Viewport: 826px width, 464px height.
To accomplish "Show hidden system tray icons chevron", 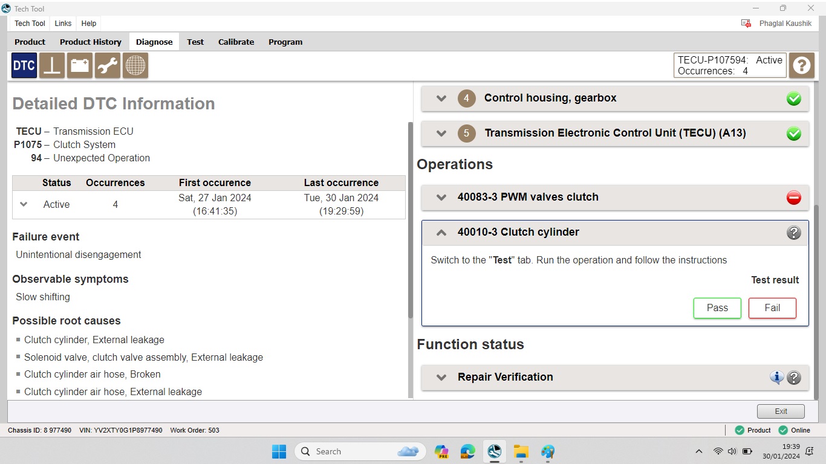I will pos(699,451).
